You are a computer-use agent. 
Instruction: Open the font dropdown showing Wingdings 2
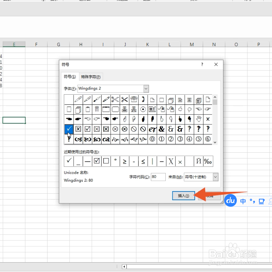[x=146, y=89]
